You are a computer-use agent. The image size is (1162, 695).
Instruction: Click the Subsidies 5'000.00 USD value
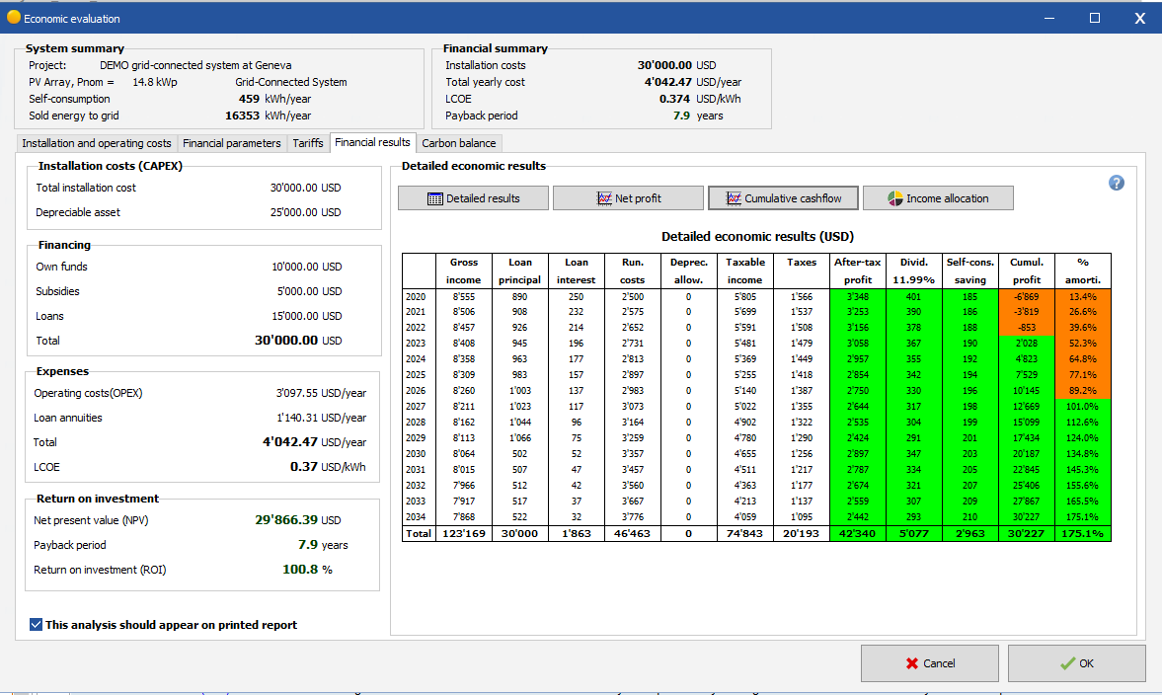309,291
